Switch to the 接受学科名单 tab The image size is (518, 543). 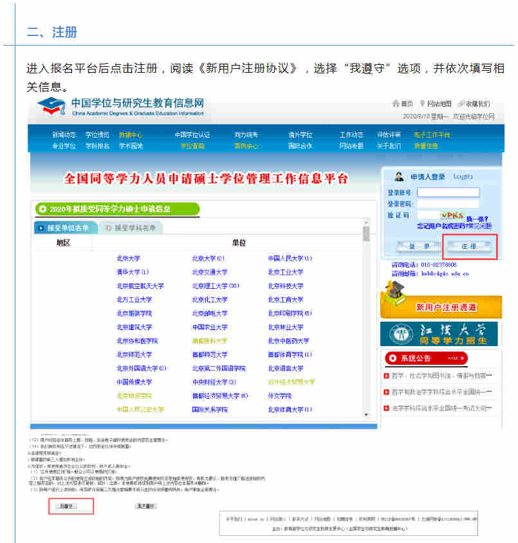131,228
